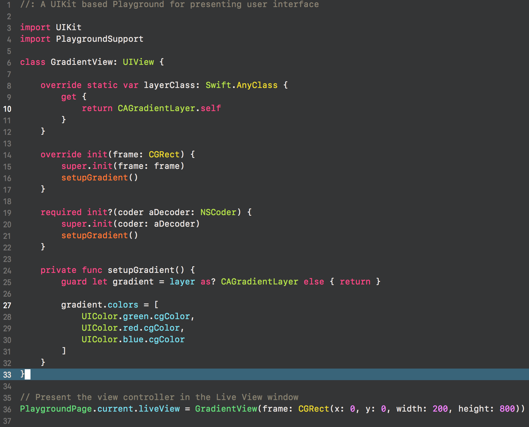Click 'UIColor.red.cgColor' entry

pyautogui.click(x=130, y=328)
